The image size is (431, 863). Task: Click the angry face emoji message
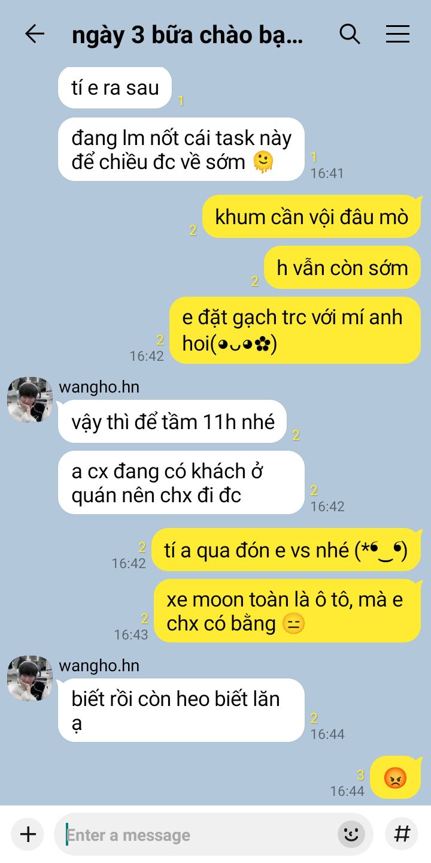tap(395, 777)
